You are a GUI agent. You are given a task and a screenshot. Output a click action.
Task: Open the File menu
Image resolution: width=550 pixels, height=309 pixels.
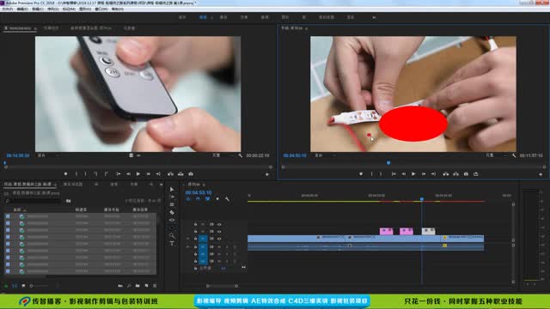[x=8, y=9]
